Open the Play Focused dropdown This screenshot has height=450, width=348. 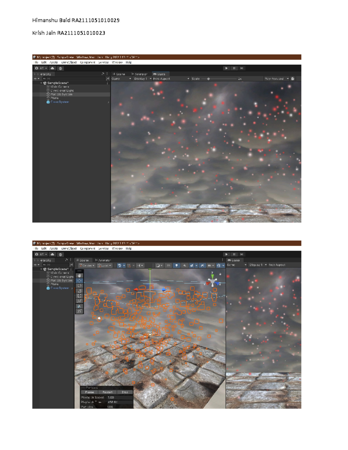click(x=276, y=79)
